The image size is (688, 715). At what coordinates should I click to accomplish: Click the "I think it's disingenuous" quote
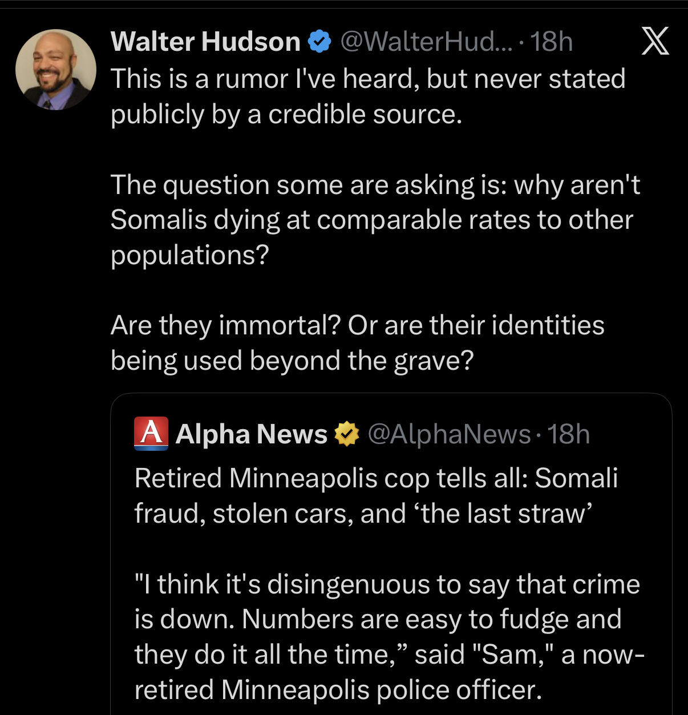click(x=387, y=584)
